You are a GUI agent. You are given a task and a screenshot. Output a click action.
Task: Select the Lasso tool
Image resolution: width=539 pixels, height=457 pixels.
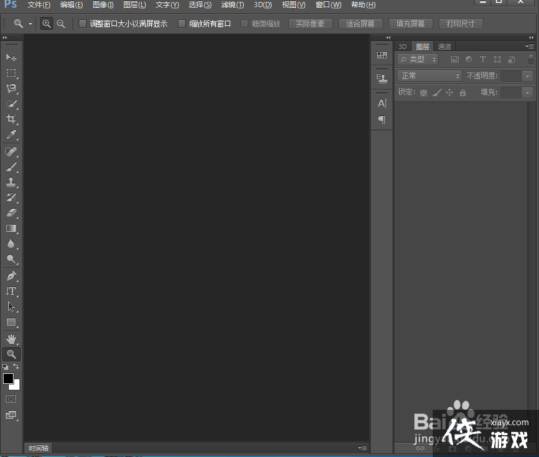click(x=11, y=88)
